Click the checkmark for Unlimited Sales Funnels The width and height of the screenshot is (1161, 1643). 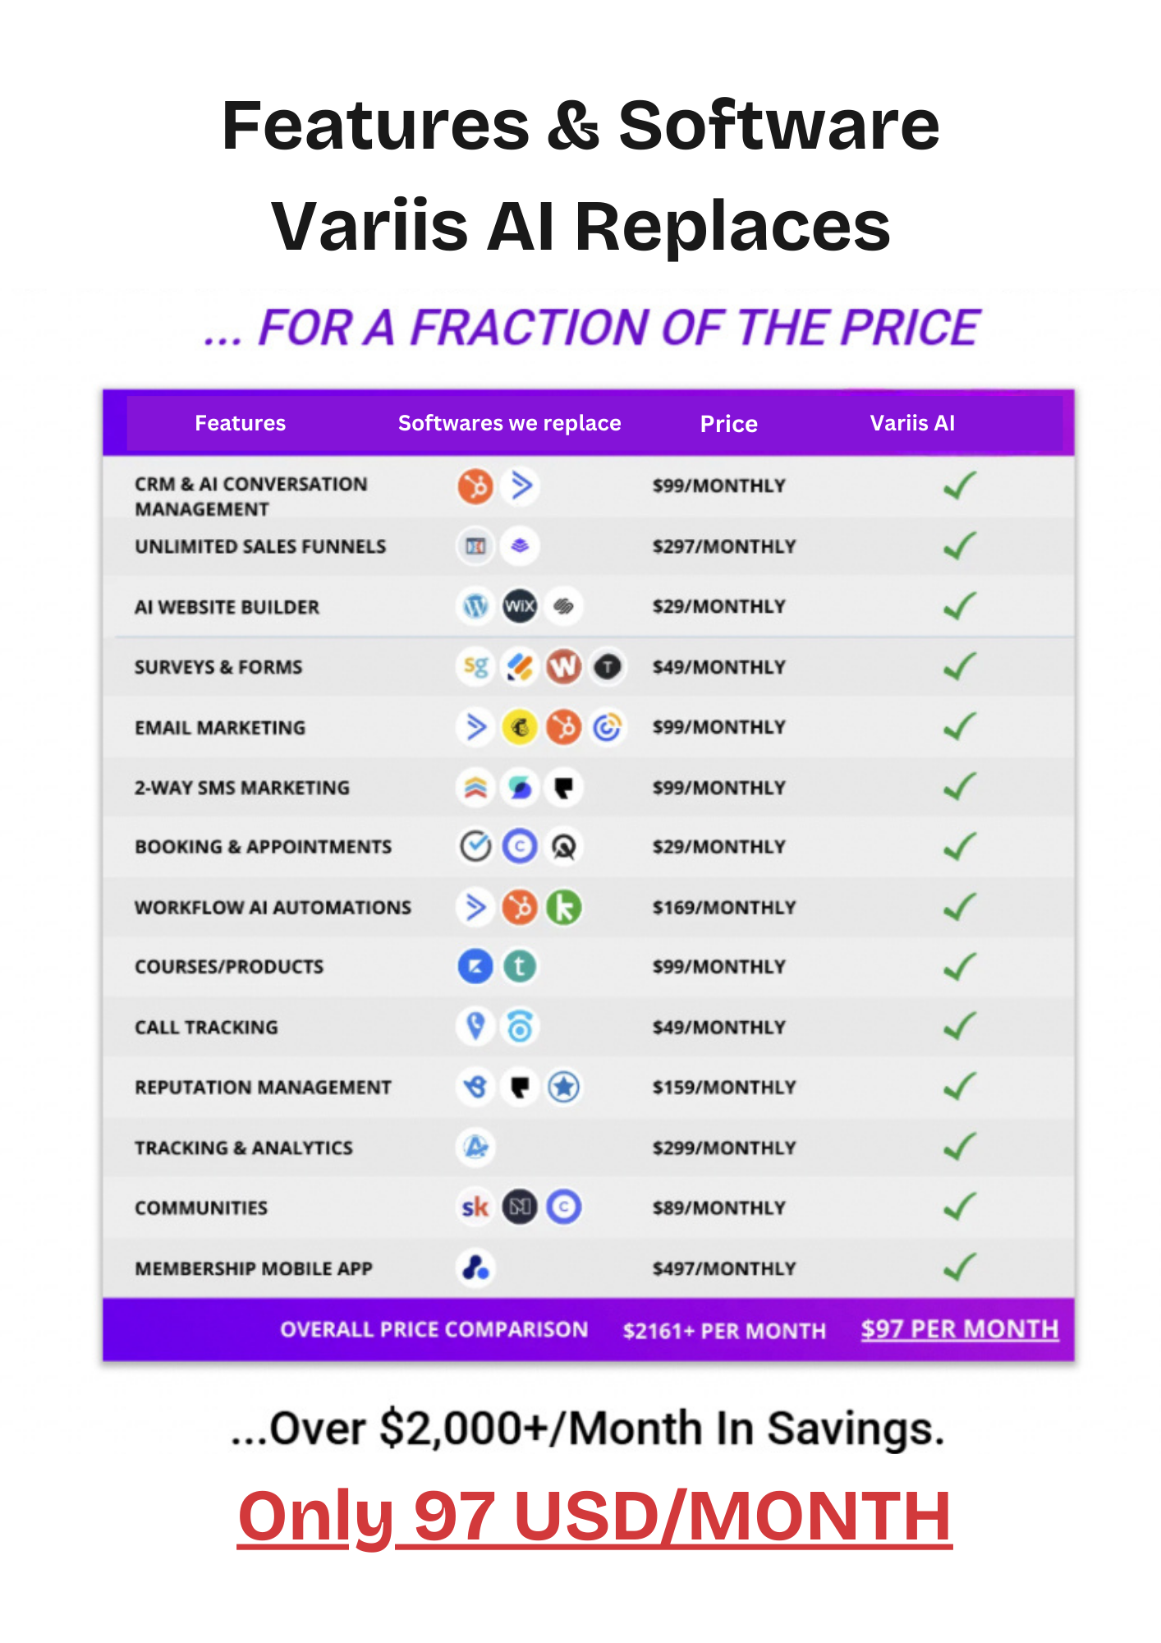960,545
